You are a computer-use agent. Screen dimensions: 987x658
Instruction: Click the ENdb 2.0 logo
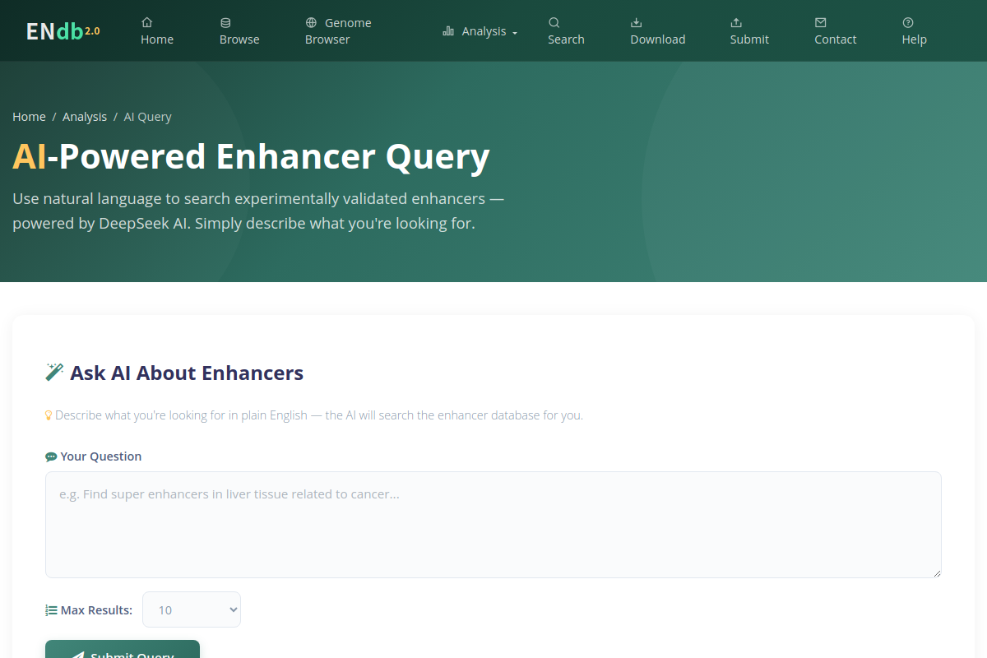pyautogui.click(x=63, y=31)
